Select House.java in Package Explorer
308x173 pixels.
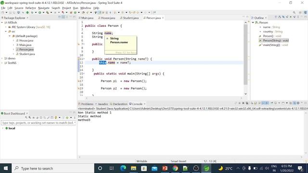tap(26, 40)
